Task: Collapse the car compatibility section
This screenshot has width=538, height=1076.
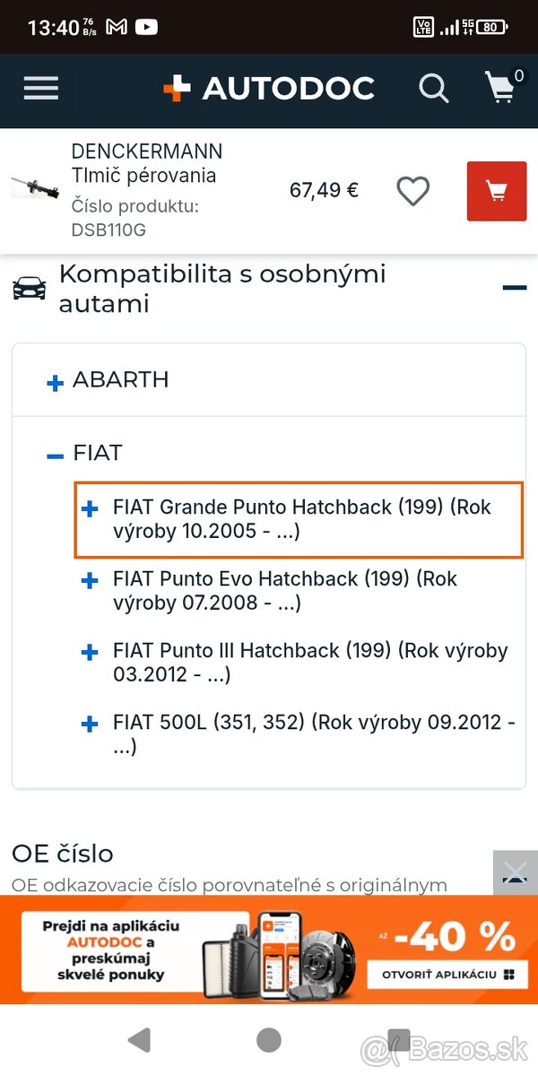Action: pos(514,288)
